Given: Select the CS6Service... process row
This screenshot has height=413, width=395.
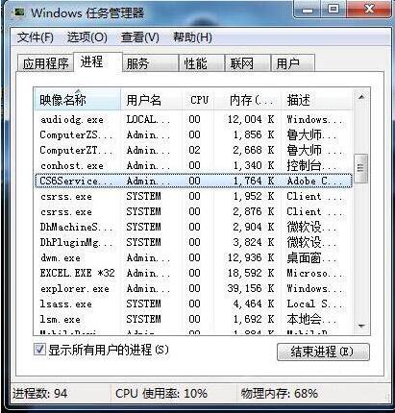Looking at the screenshot, I should click(x=193, y=181).
